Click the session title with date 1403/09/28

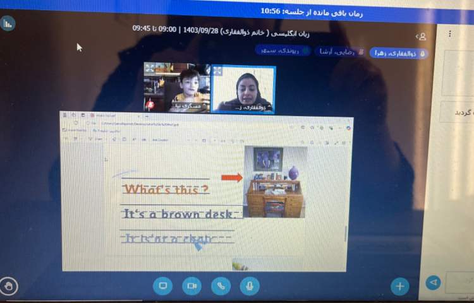(x=221, y=31)
